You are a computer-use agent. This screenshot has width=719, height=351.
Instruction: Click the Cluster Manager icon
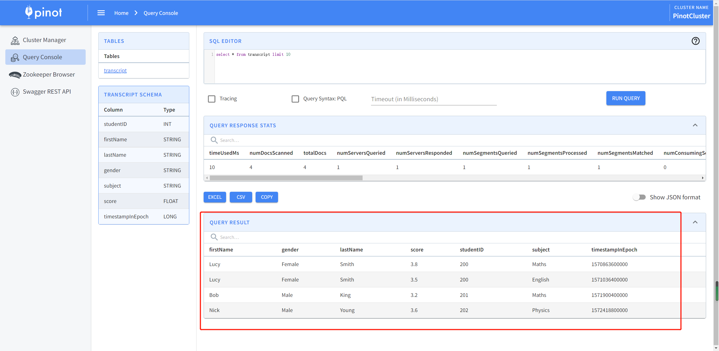click(15, 40)
